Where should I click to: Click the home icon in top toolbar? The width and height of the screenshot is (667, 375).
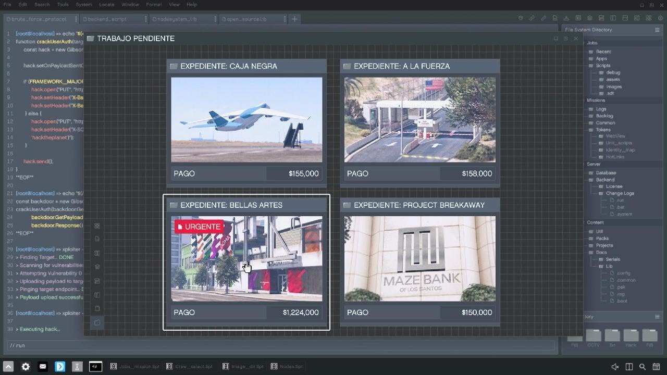tap(589, 18)
